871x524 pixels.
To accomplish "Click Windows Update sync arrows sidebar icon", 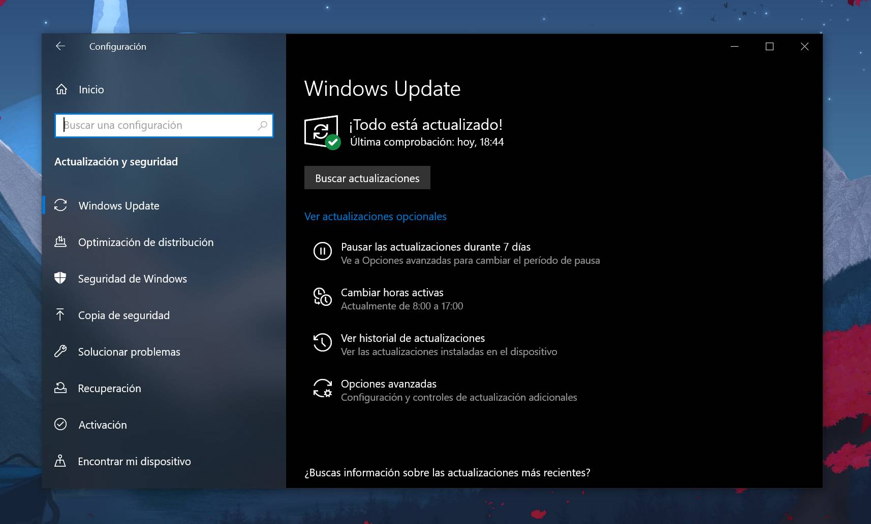I will tap(60, 205).
